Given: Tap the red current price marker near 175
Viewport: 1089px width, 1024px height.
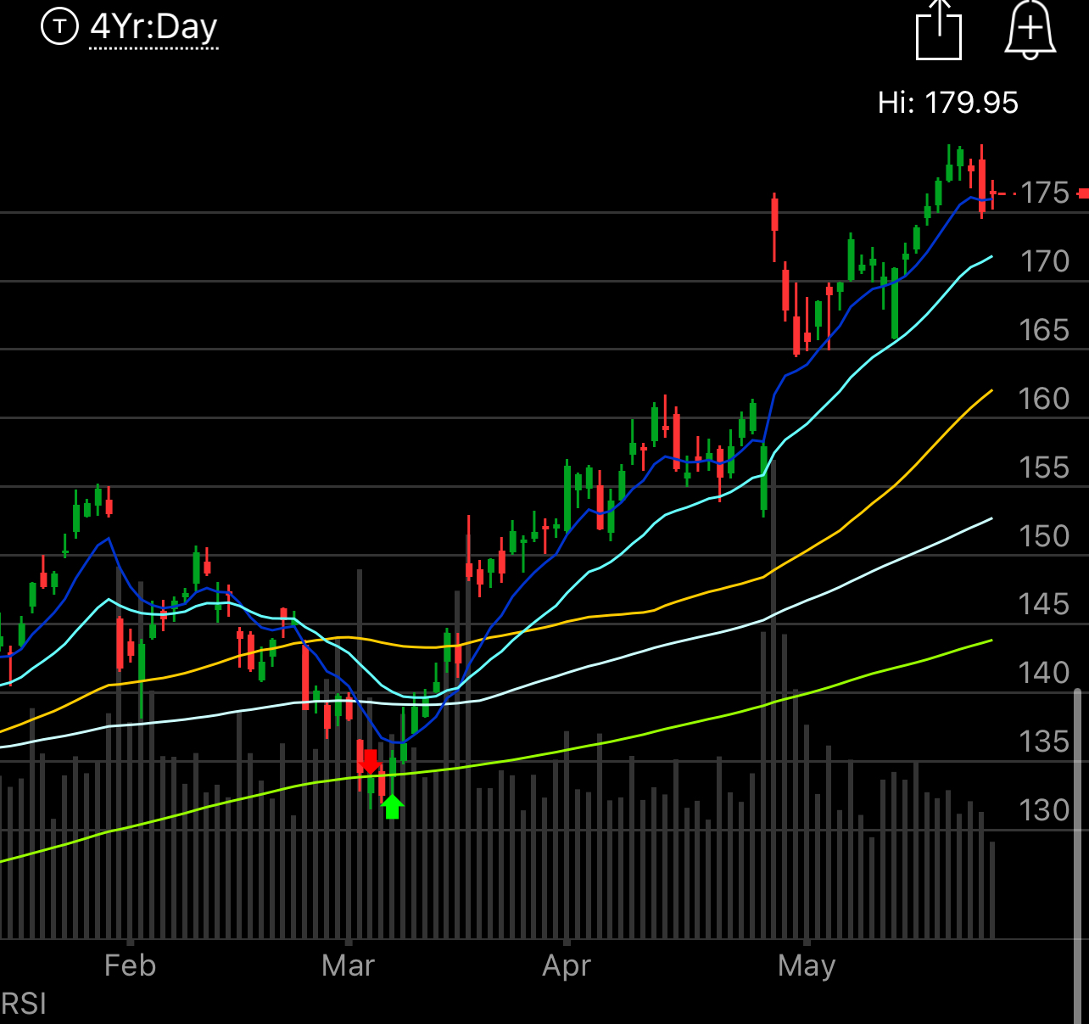Looking at the screenshot, I should click(x=1083, y=193).
